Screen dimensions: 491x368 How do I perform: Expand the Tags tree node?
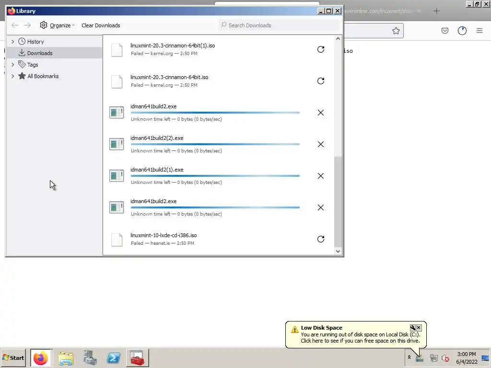point(12,65)
